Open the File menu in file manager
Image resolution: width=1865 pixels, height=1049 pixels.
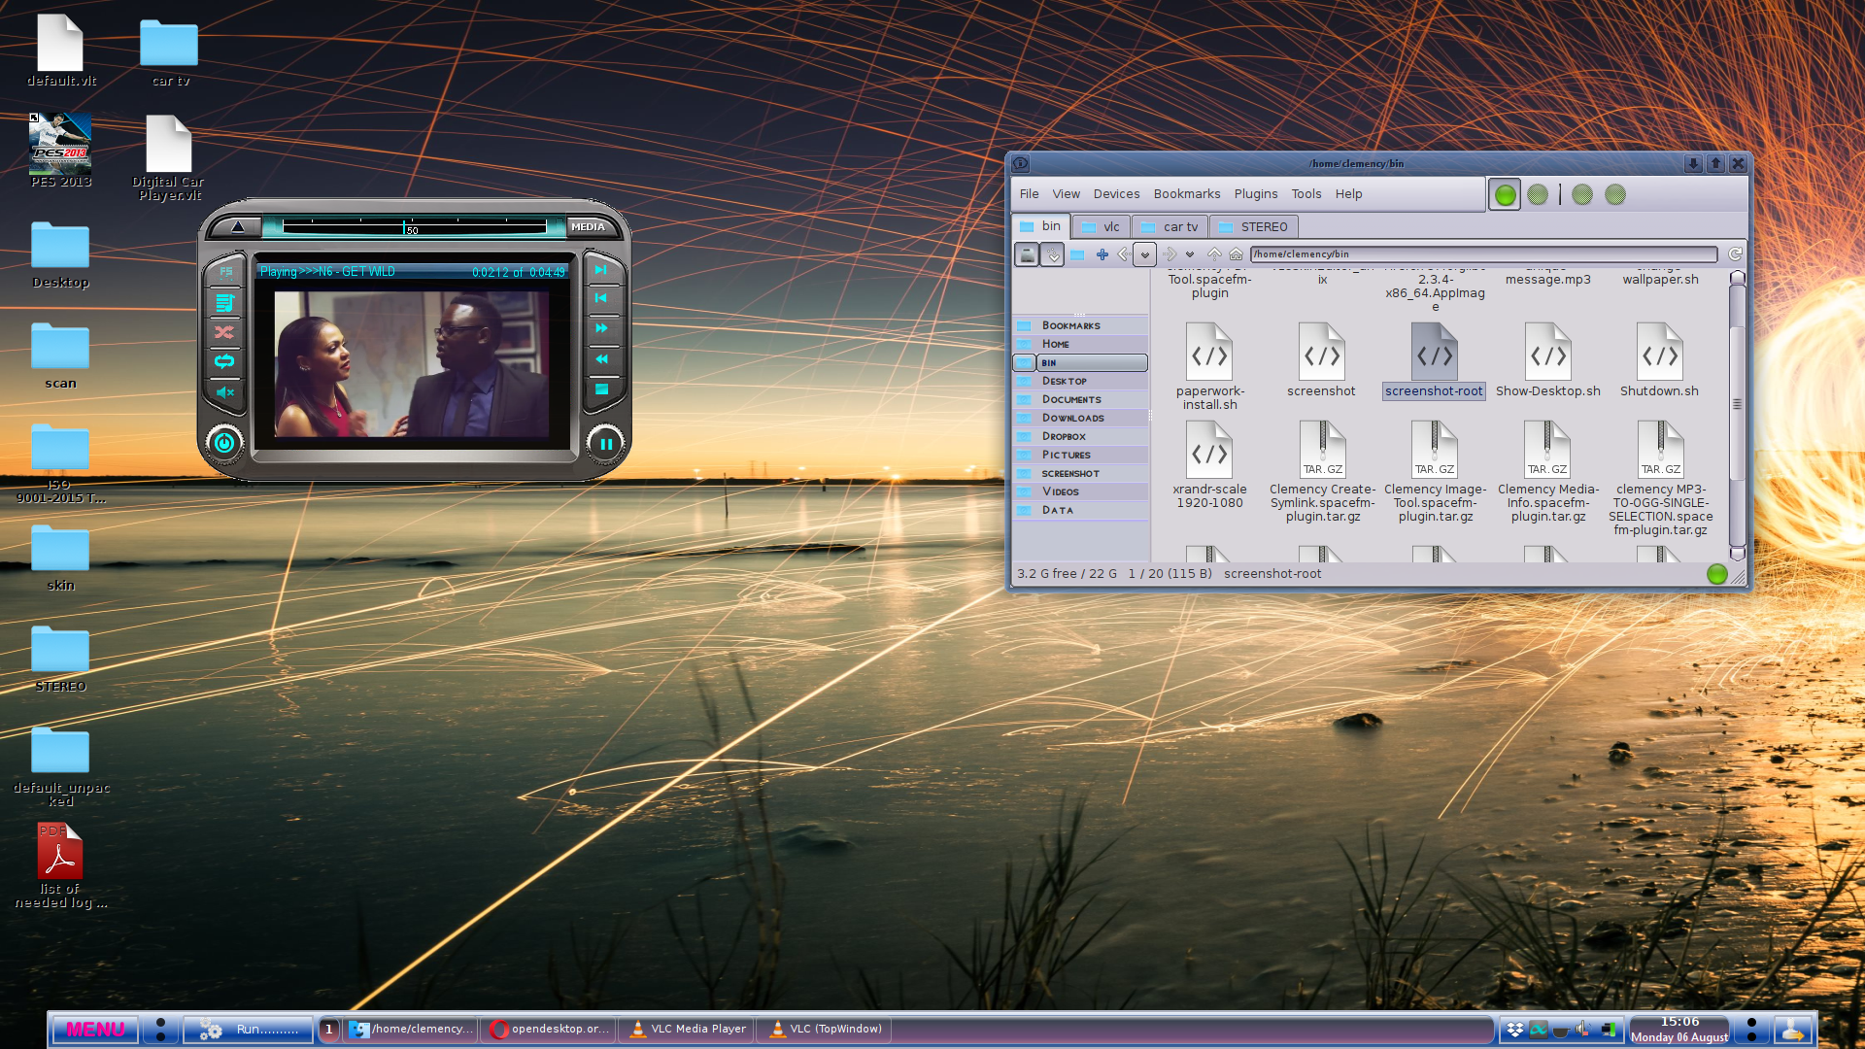(x=1029, y=194)
